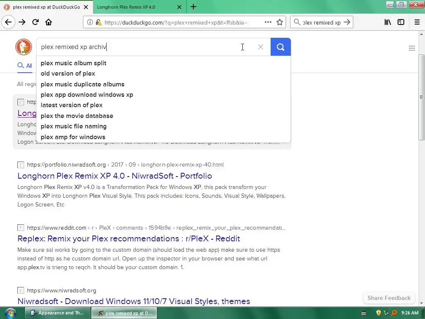Choose suggestion 'plex music album split'
Screen dimensions: 425x319
point(164,63)
